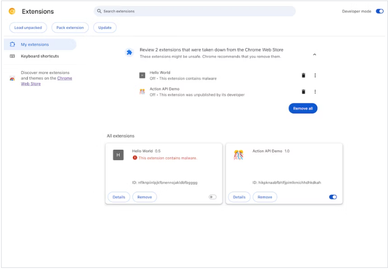Click the Remove all button

303,108
